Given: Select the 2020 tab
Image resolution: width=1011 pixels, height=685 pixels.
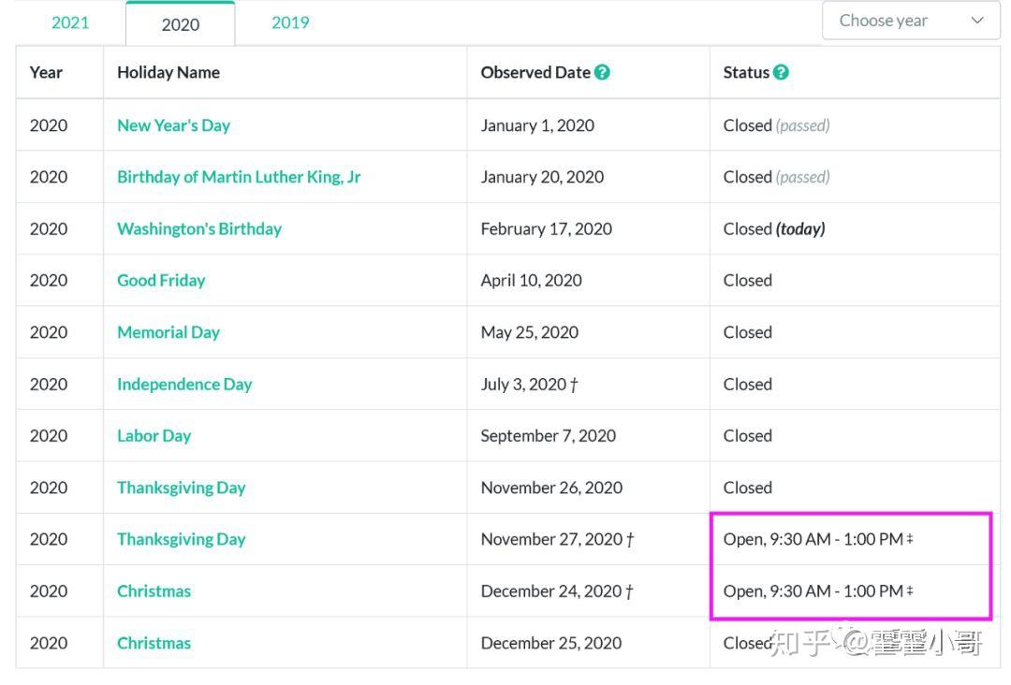Looking at the screenshot, I should pos(180,24).
